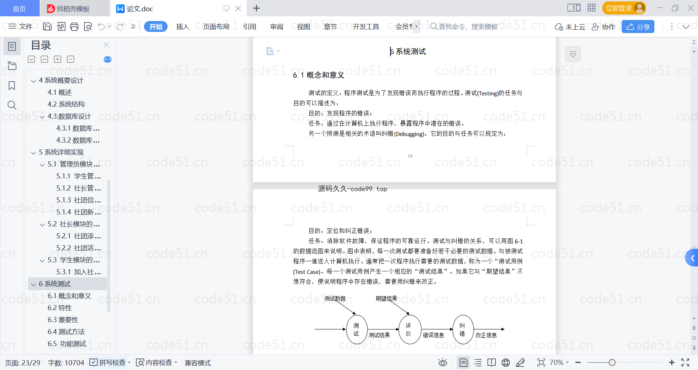The width and height of the screenshot is (698, 370).
Task: Go to the 首页 home tab
Action: pos(20,8)
